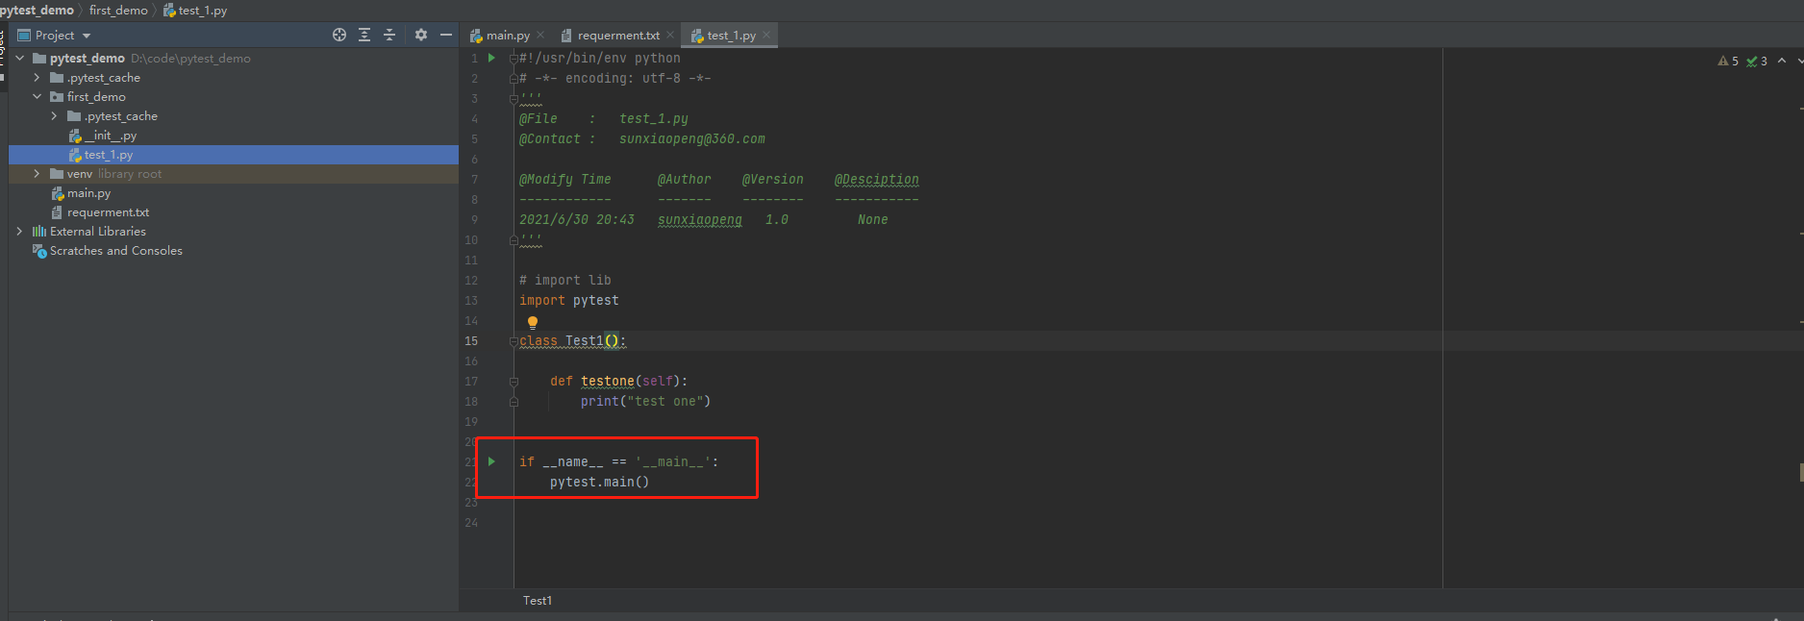Fold the def testone method

click(514, 382)
